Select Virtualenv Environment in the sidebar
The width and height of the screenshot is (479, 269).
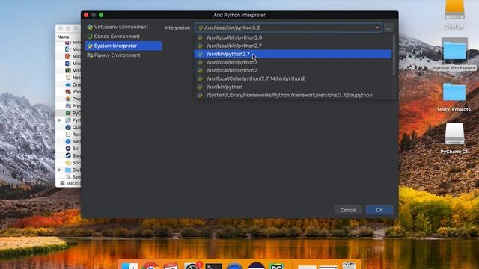(120, 27)
